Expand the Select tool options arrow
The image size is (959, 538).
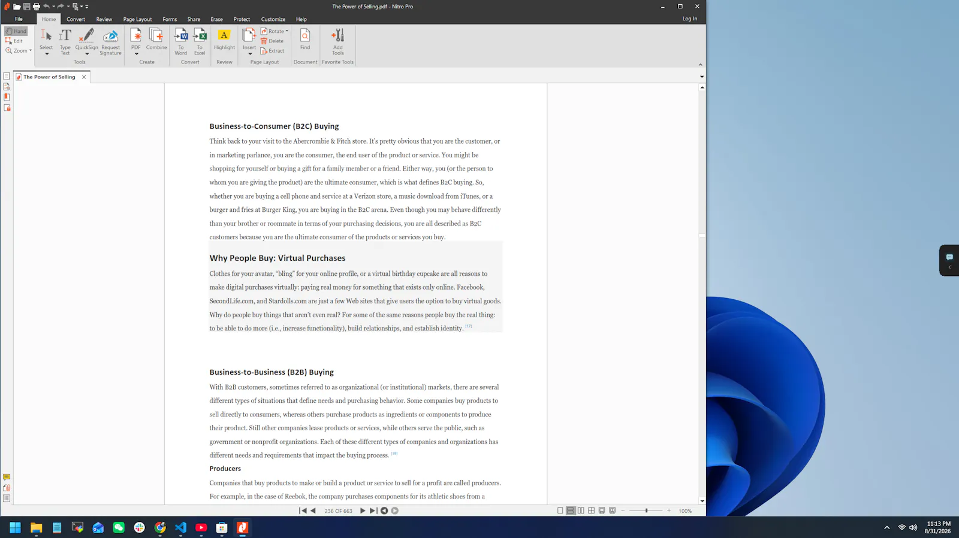pyautogui.click(x=46, y=54)
